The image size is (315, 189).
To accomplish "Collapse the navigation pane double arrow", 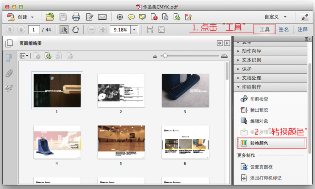I will coord(220,43).
